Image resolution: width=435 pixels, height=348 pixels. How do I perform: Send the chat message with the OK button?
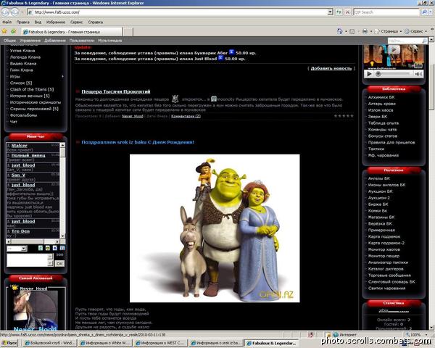(59, 263)
